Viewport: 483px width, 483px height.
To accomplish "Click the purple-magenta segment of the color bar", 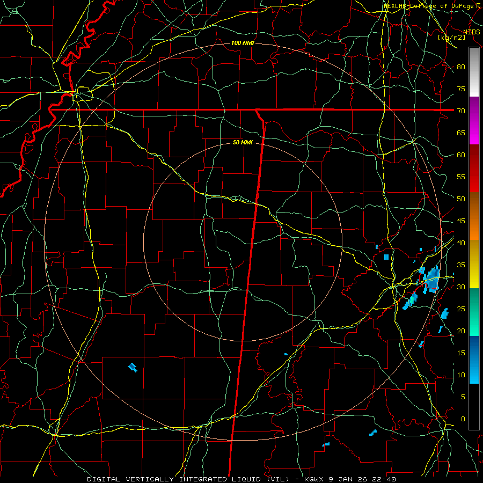I will [x=474, y=121].
